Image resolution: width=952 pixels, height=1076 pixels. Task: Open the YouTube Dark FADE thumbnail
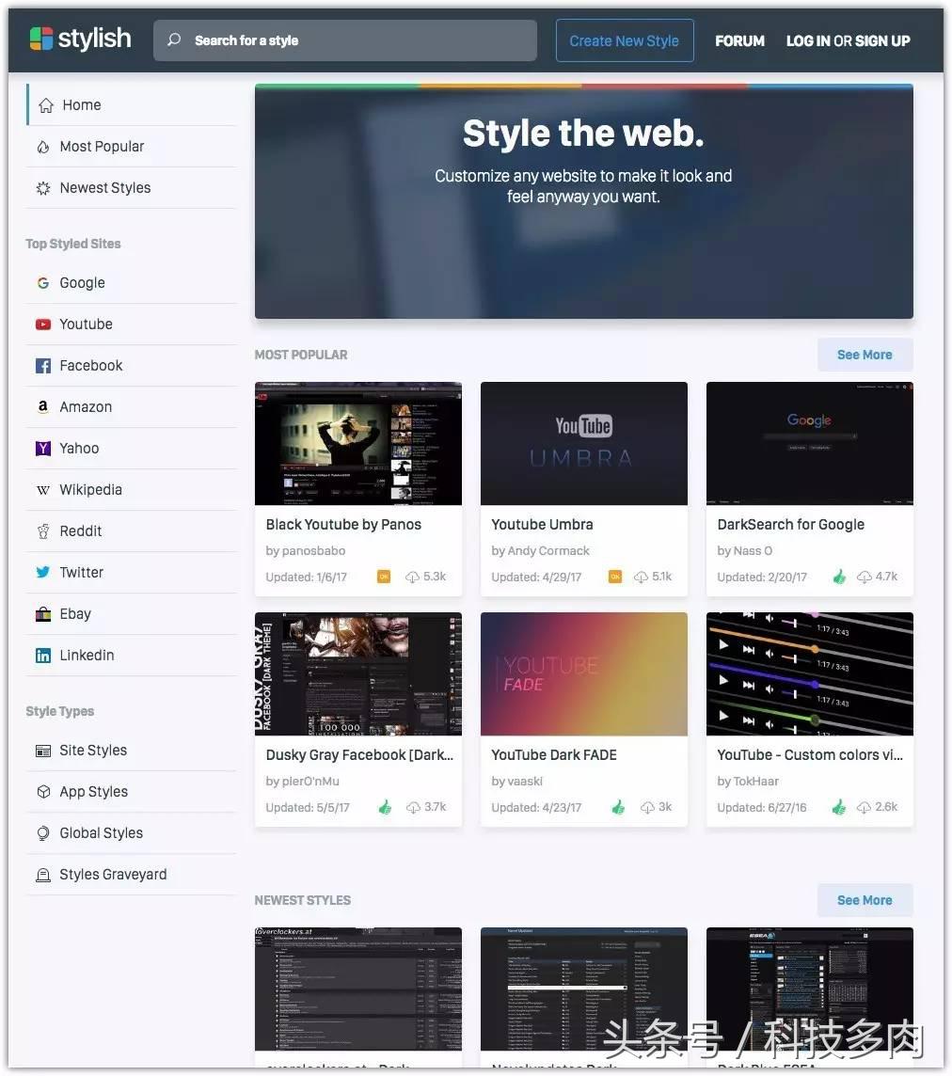tap(583, 674)
